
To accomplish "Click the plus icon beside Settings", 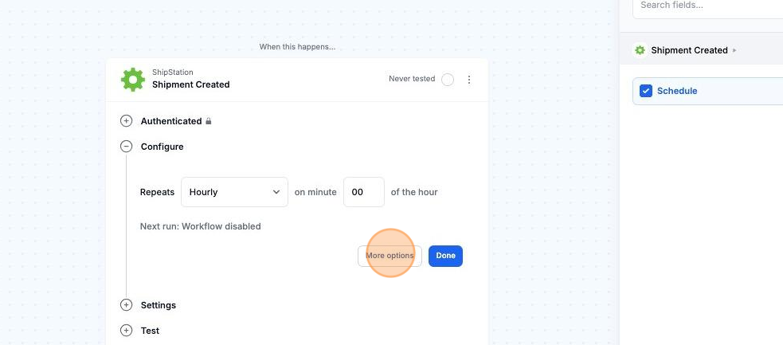I will (126, 305).
